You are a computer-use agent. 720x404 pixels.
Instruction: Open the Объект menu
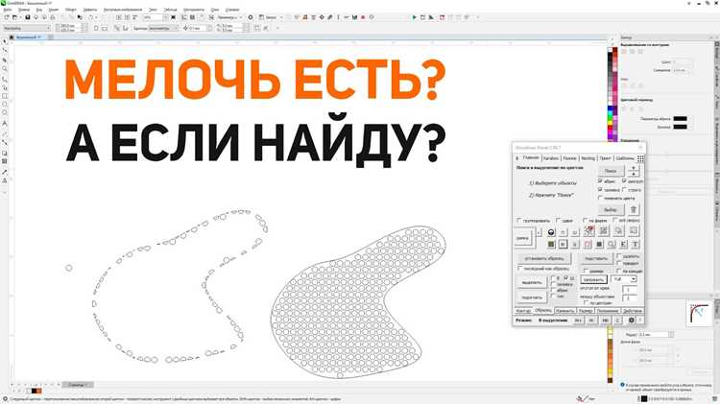[71, 10]
